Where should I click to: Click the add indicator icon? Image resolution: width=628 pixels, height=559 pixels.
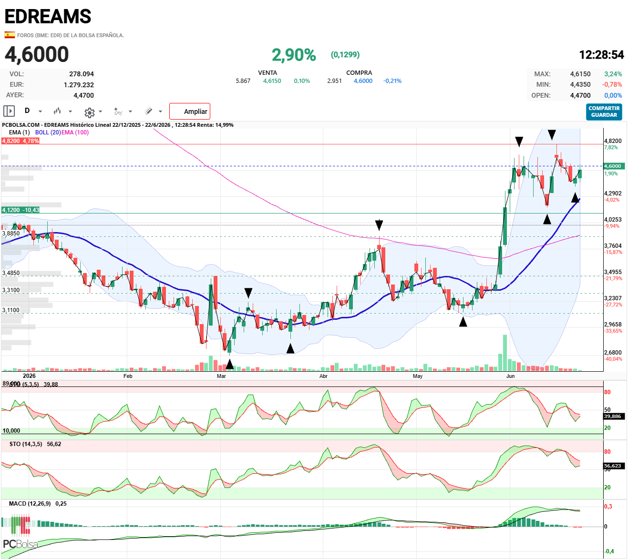pyautogui.click(x=118, y=111)
